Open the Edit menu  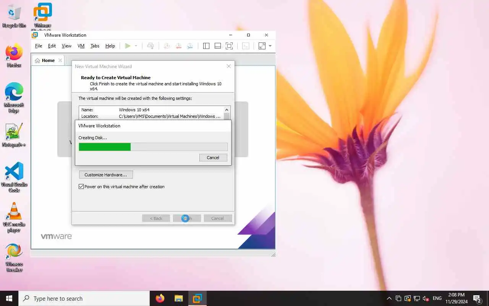(x=52, y=46)
